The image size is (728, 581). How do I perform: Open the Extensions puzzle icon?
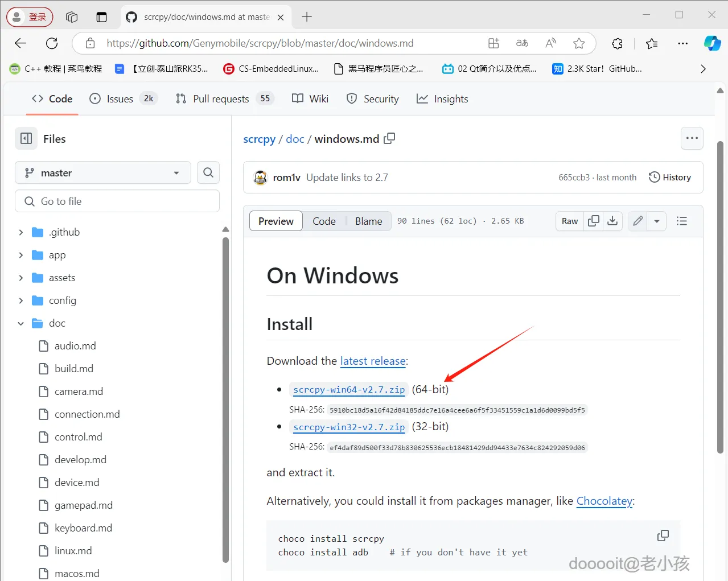pyautogui.click(x=617, y=43)
